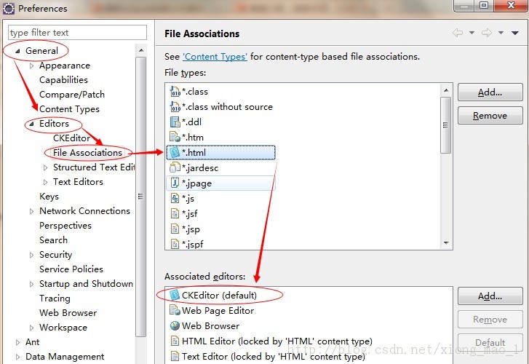Expand the Network Connections node
The image size is (529, 364).
[31, 211]
